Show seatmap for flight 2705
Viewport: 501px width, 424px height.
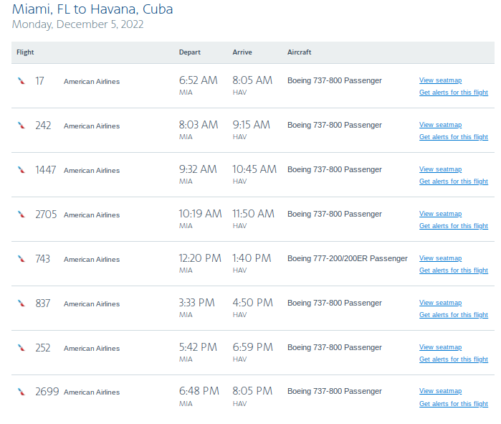tap(440, 214)
